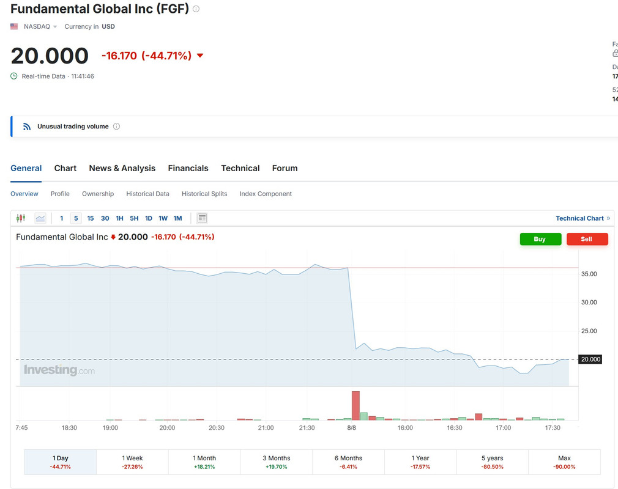Set chart interval to 1W
618x489 pixels.
coord(163,218)
